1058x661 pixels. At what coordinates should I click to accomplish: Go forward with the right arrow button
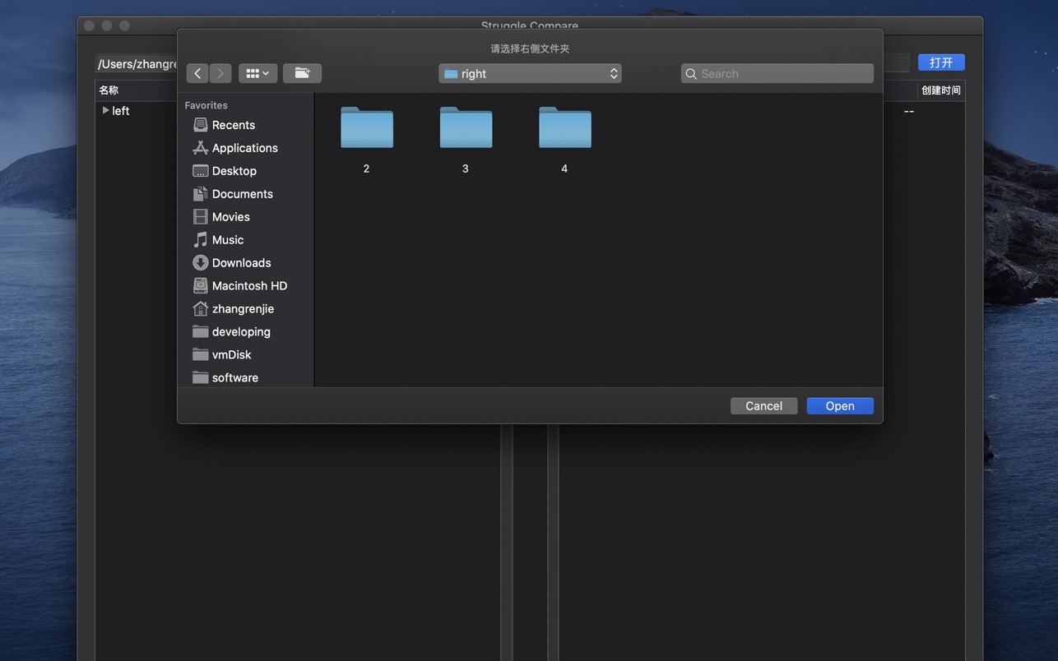click(220, 73)
